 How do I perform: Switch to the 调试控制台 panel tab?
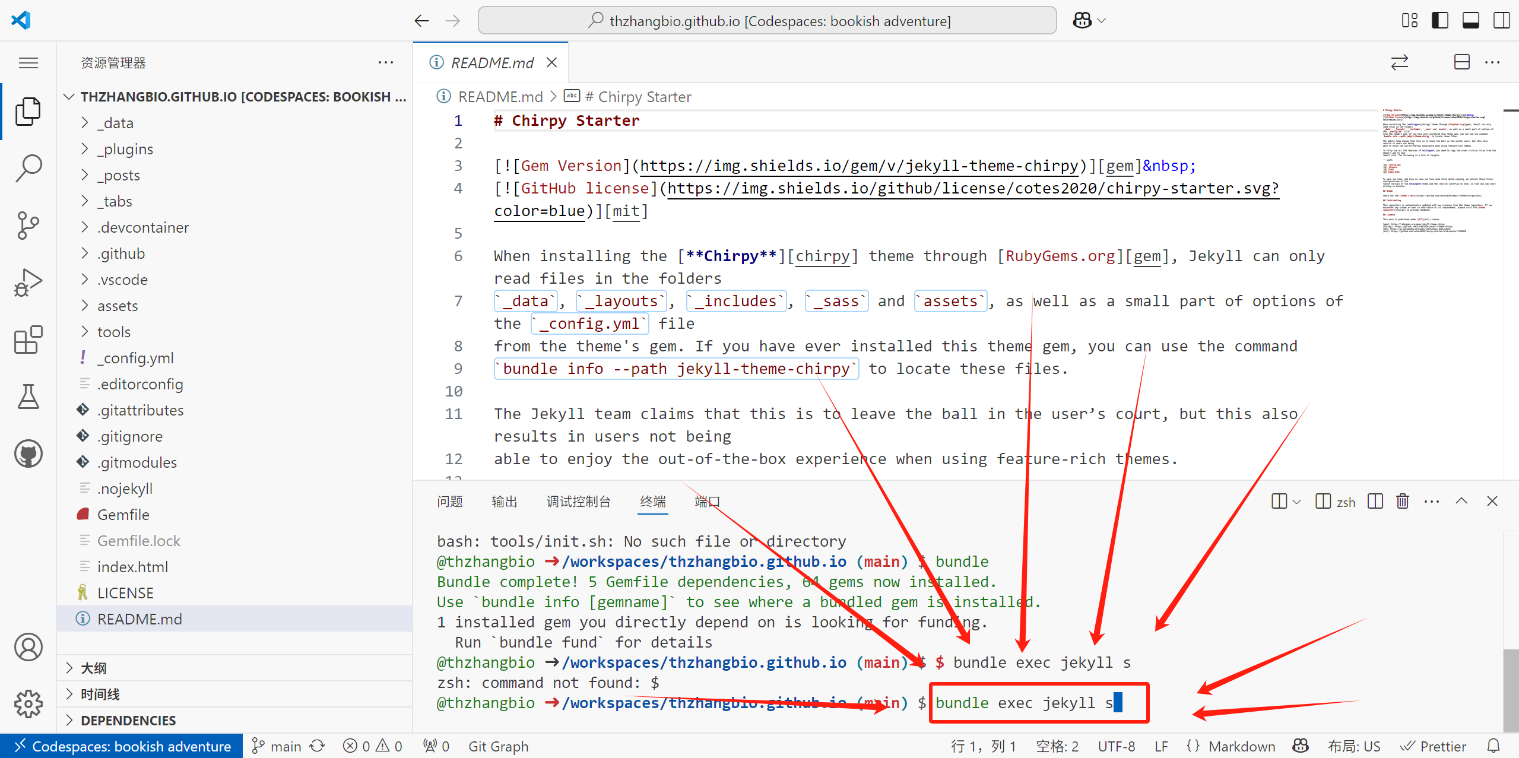(x=578, y=502)
